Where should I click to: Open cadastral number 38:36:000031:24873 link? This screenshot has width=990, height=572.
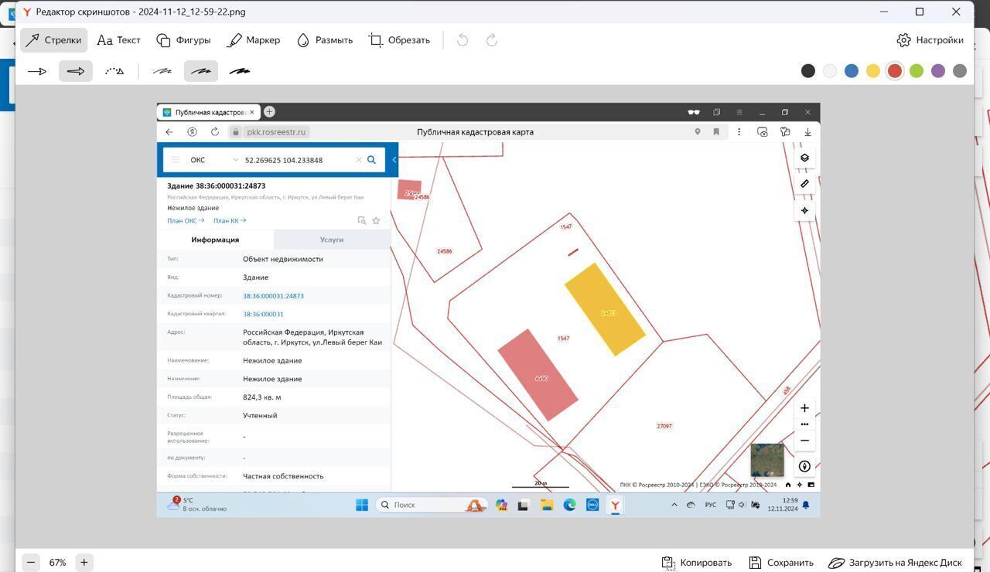273,296
